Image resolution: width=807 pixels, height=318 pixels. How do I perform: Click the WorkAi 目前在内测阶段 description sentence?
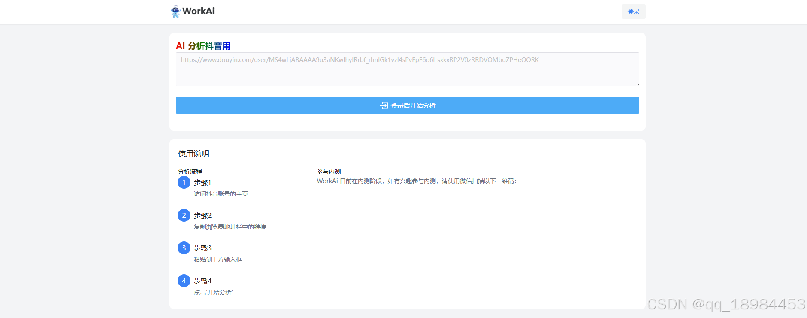pyautogui.click(x=417, y=181)
